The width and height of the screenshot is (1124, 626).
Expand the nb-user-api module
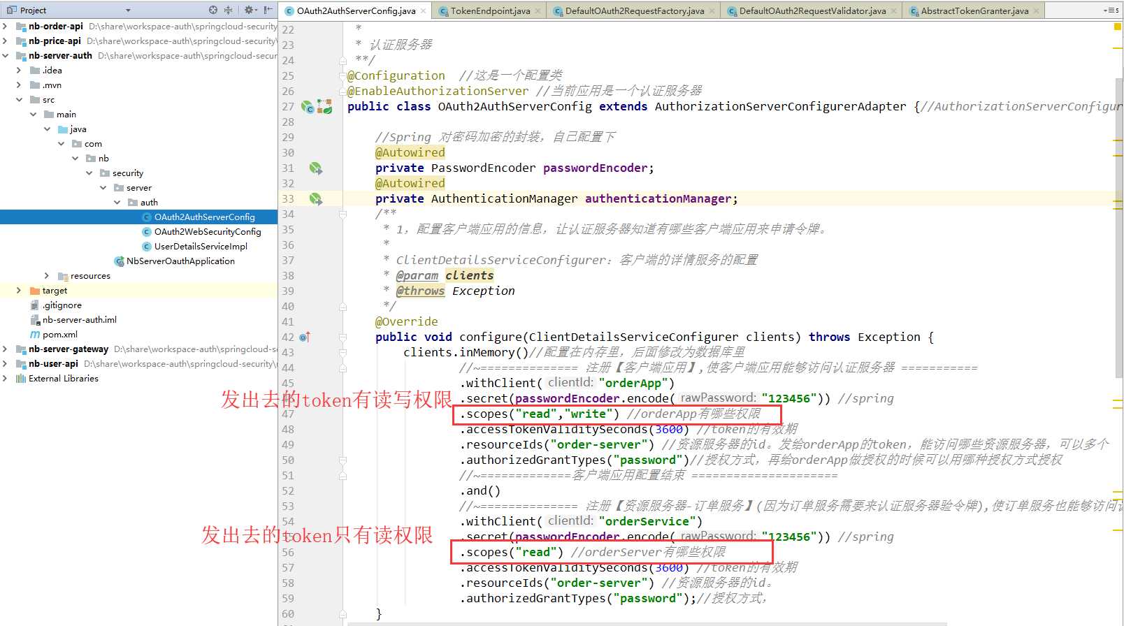(6, 363)
